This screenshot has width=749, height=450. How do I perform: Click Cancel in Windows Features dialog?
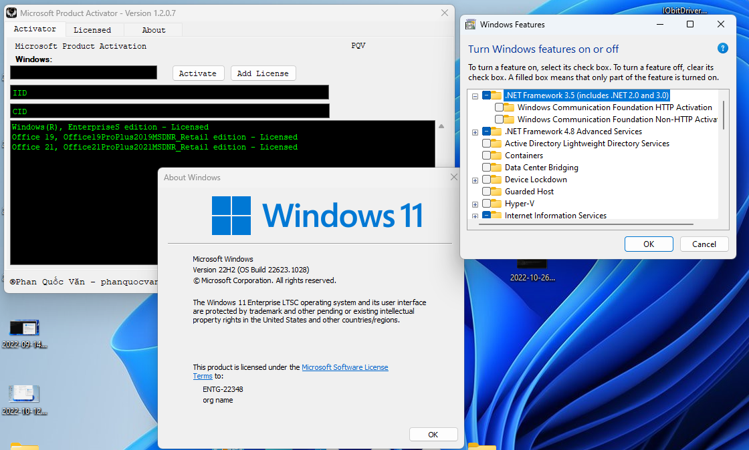click(x=704, y=244)
